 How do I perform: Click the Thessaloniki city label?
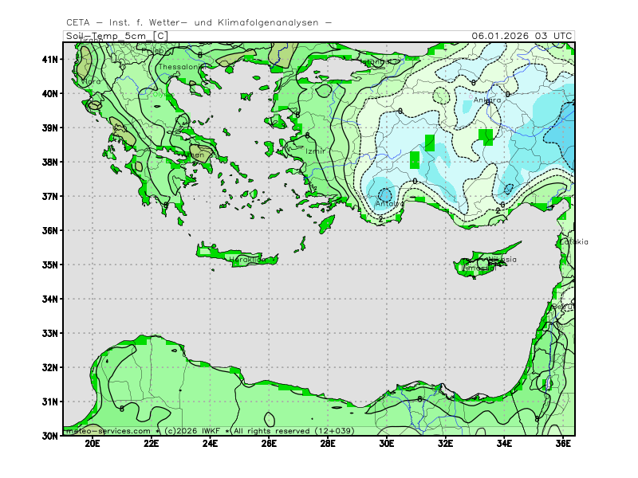(x=182, y=67)
